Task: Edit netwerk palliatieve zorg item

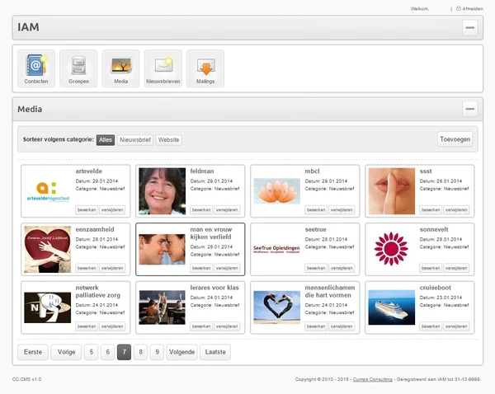Action: pos(87,326)
